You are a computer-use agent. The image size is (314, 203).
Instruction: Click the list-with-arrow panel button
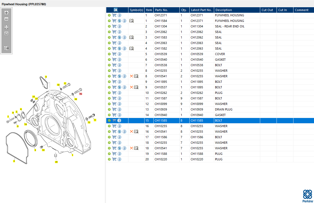coord(6,48)
